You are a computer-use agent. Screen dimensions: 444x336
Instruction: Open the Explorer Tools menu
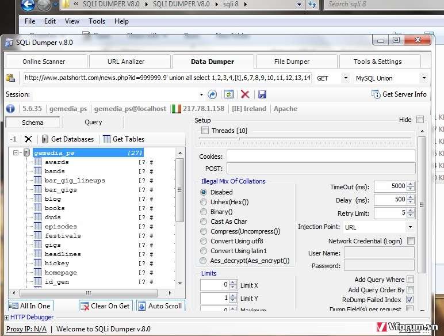point(97,21)
